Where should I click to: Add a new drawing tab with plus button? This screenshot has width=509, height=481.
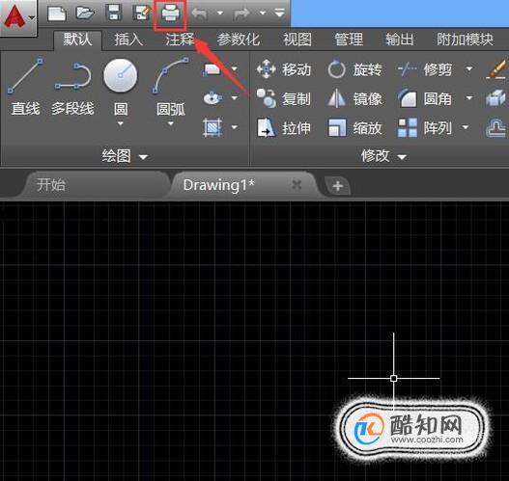coord(338,186)
